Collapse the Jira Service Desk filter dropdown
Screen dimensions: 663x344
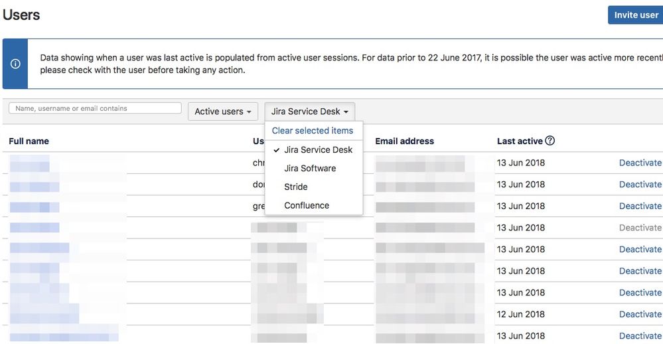click(x=309, y=112)
